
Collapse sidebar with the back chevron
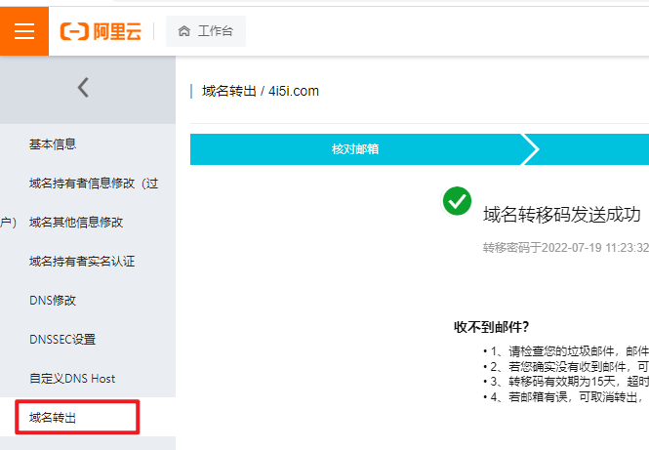click(83, 88)
